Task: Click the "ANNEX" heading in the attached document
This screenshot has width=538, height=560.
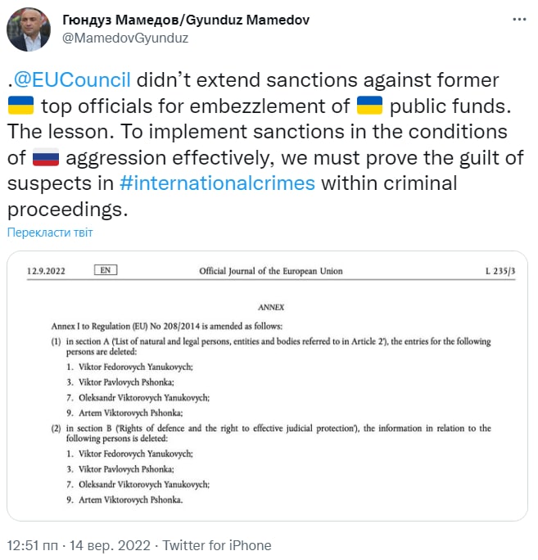Action: (x=270, y=307)
